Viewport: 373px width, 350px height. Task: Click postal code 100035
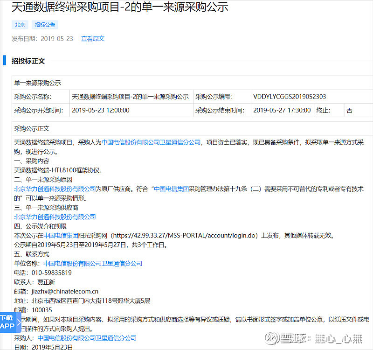point(42,310)
